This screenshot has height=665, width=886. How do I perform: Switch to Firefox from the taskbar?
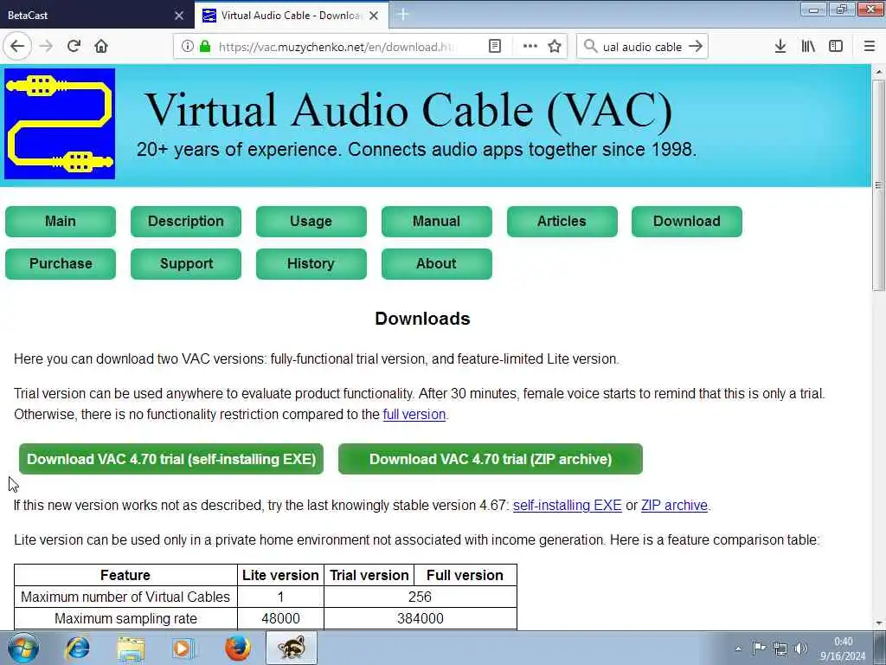tap(237, 648)
